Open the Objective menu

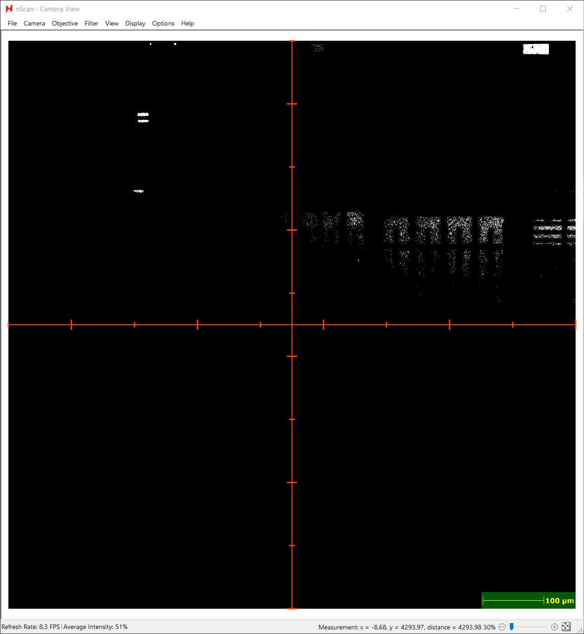[x=65, y=23]
